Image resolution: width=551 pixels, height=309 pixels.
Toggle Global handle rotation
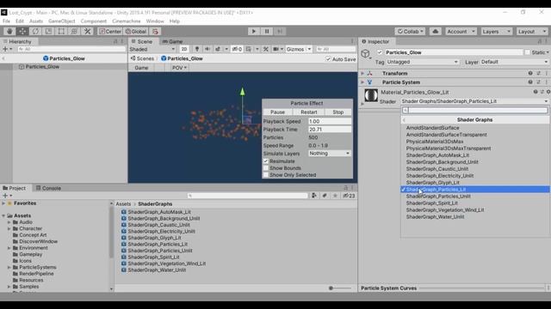click(136, 31)
